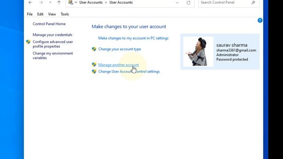Open recent locations dropdown chevron

click(x=50, y=3)
